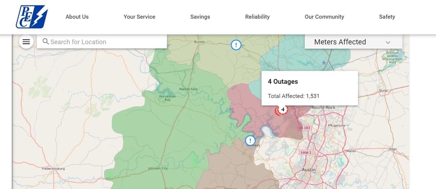Click the magnifier icon in the search box
This screenshot has height=189, width=436.
point(46,42)
